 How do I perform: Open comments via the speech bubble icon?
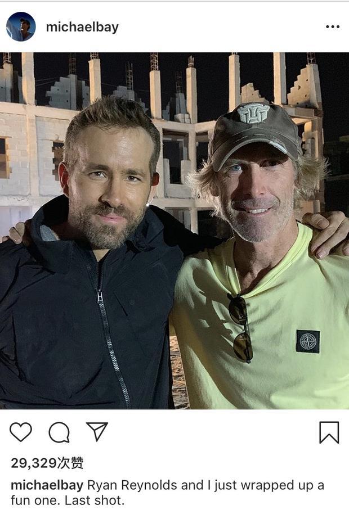(x=59, y=432)
